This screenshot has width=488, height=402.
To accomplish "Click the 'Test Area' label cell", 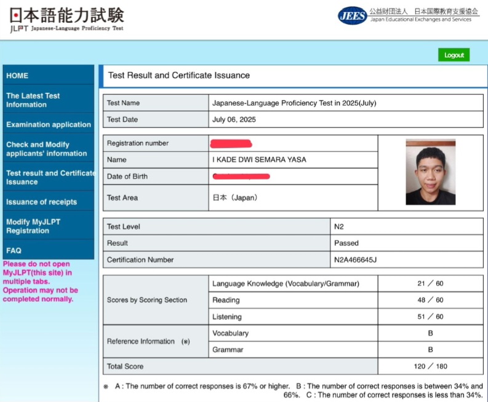I will point(156,198).
